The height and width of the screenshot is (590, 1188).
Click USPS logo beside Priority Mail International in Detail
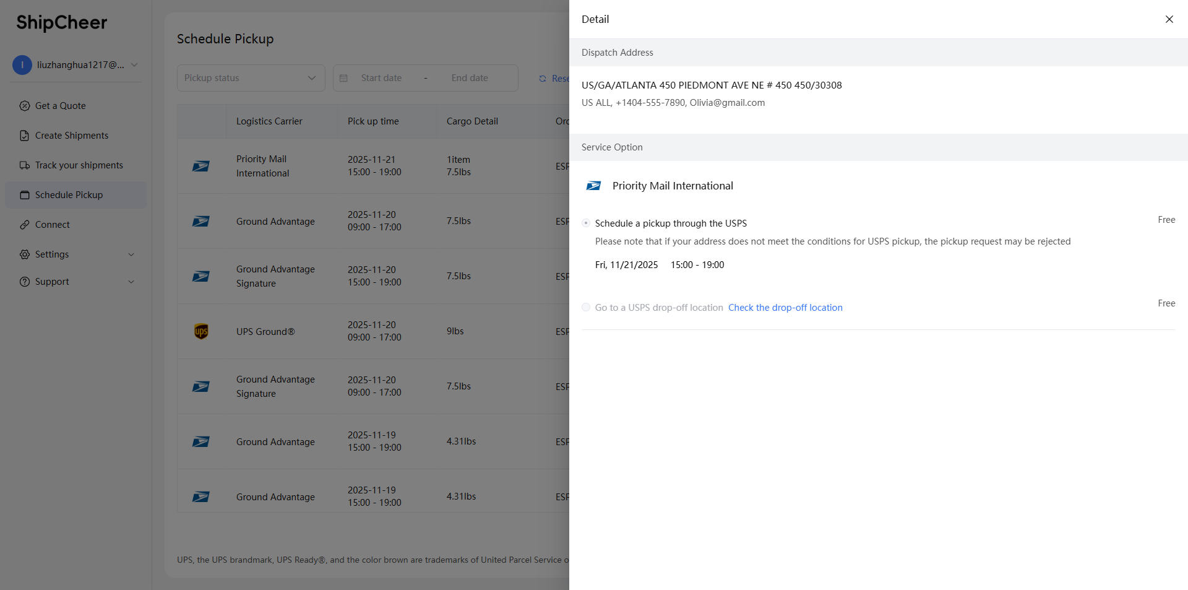[x=593, y=186]
